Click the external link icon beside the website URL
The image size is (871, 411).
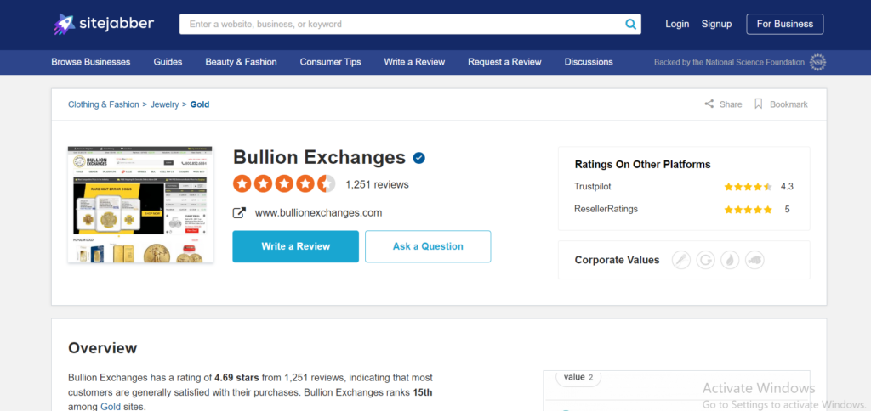pyautogui.click(x=239, y=213)
